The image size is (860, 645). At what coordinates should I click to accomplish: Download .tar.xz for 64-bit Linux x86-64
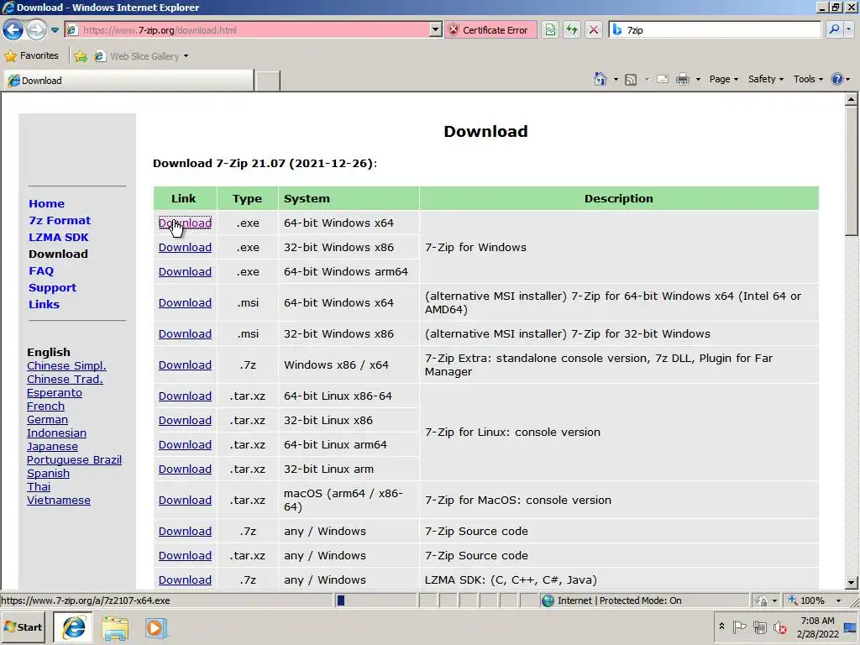[185, 396]
